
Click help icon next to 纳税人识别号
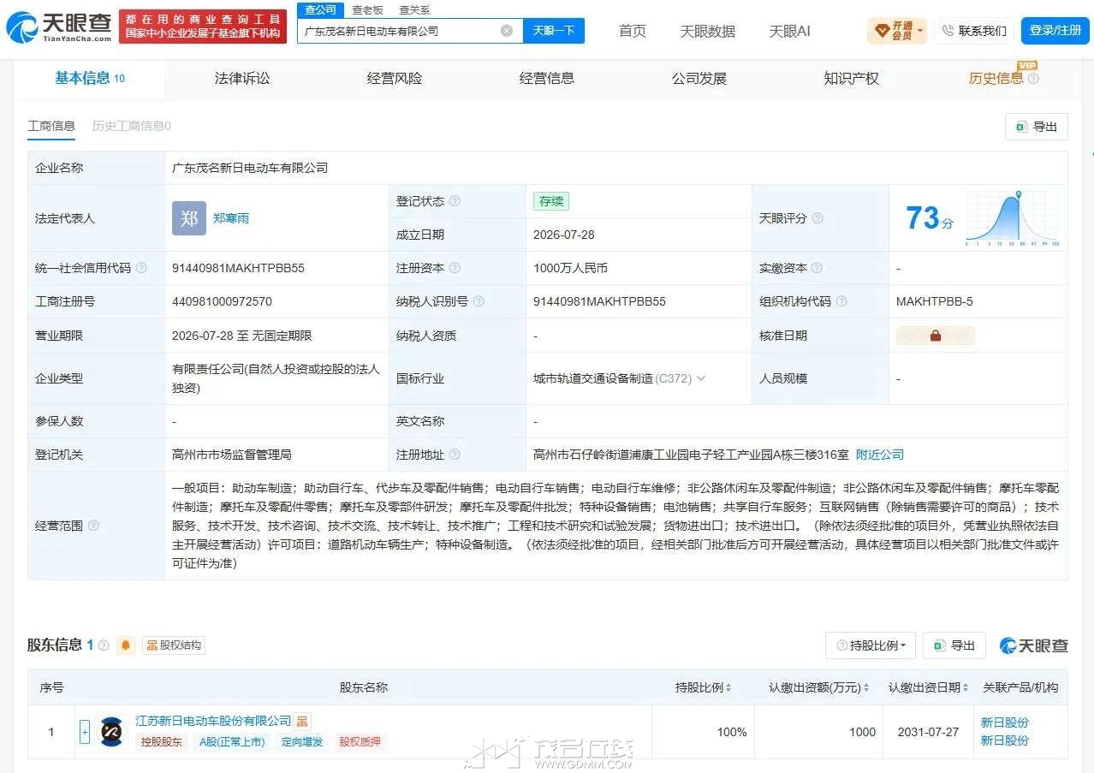pyautogui.click(x=479, y=301)
